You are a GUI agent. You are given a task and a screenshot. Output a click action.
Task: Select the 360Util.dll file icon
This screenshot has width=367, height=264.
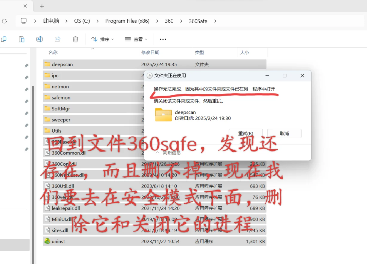(47, 186)
